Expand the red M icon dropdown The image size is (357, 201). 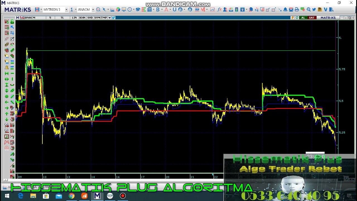[207, 9]
